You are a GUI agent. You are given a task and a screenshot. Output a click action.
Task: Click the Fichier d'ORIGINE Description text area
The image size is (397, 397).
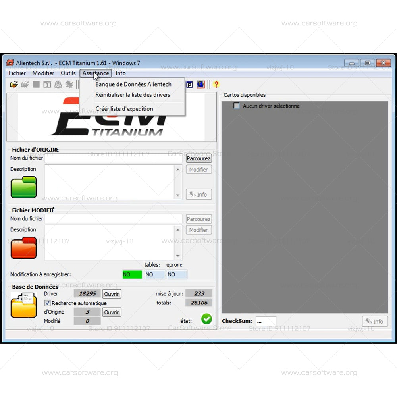coord(110,182)
